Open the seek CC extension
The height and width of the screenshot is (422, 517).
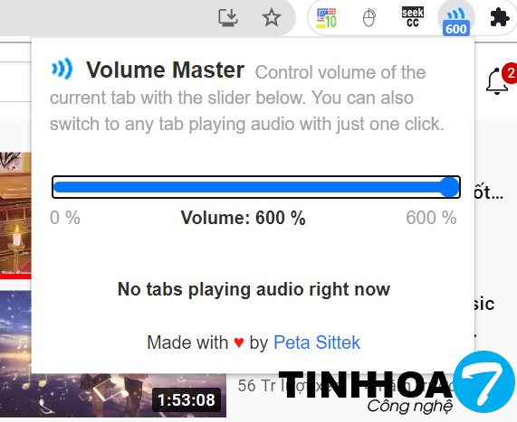point(413,17)
